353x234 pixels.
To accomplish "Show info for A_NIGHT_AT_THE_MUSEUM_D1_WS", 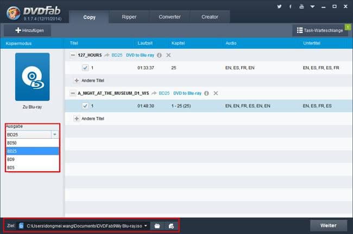I will 206,93.
